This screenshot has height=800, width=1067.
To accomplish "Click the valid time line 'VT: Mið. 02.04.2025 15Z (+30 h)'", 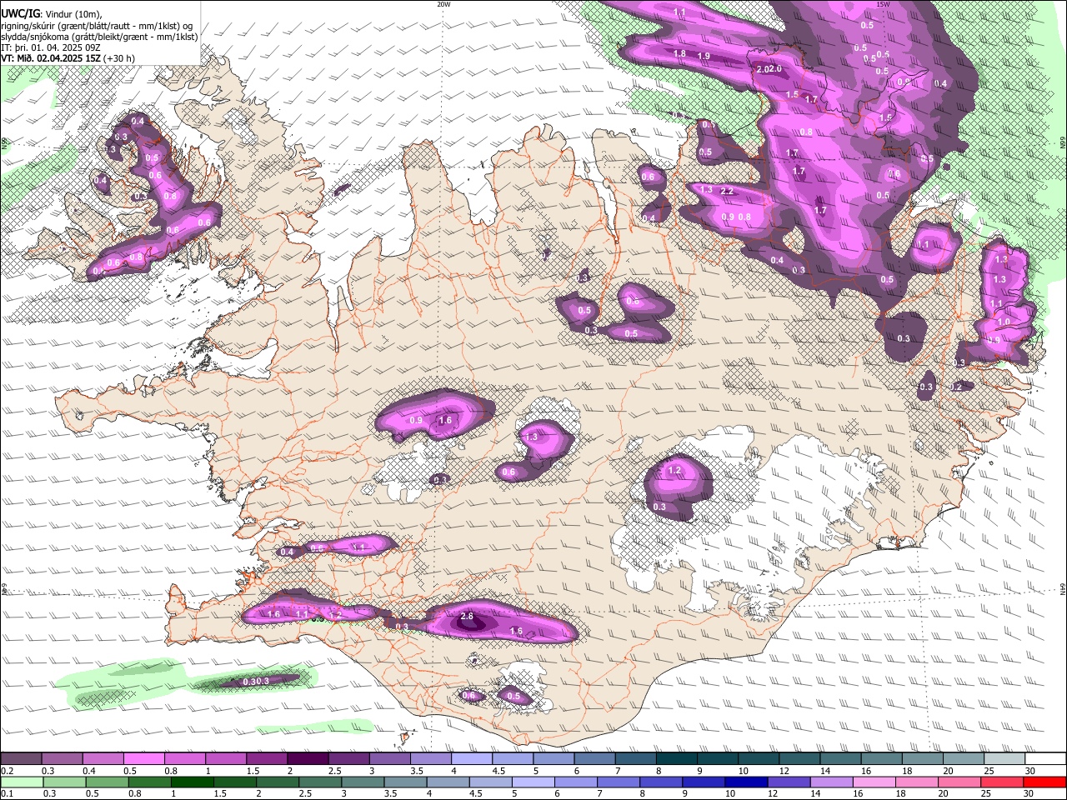I will (x=68, y=58).
